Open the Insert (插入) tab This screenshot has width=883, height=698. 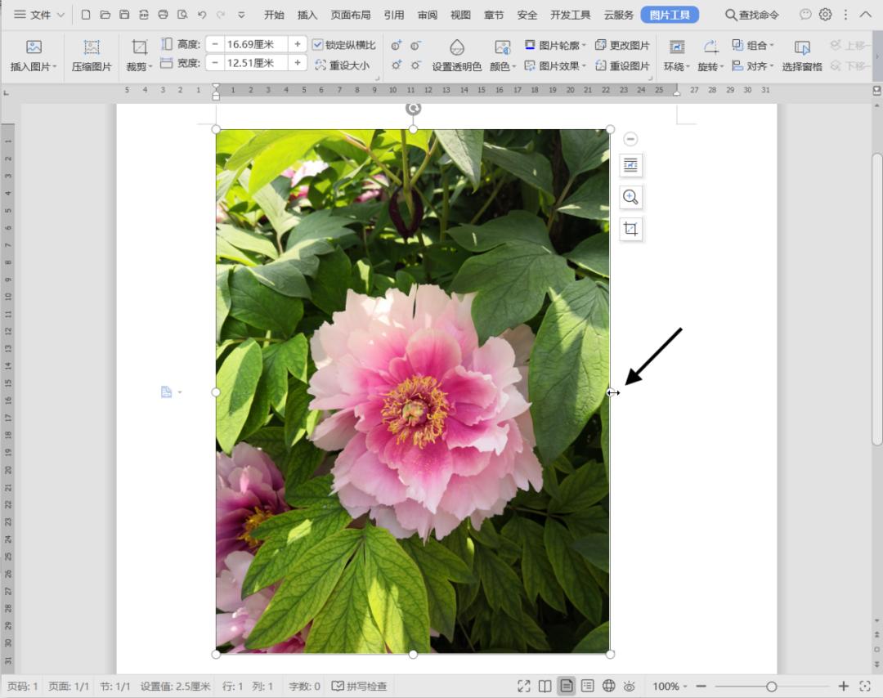[307, 15]
